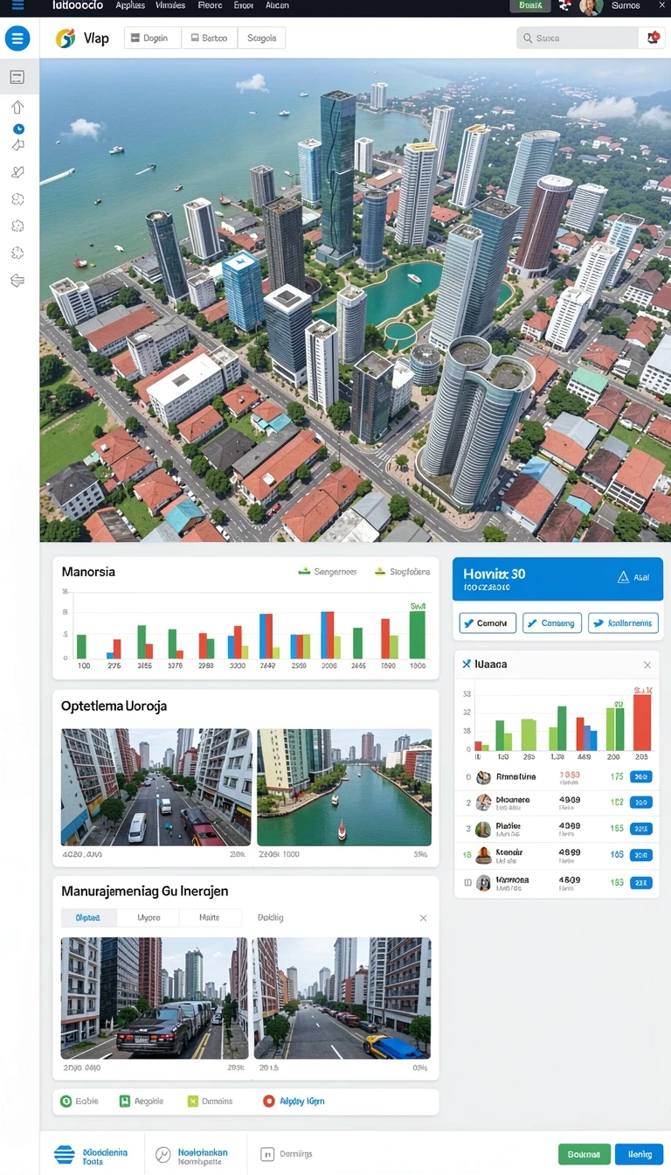This screenshot has width=671, height=1175.
Task: Click the colorful Vlap logo icon
Action: (x=66, y=38)
